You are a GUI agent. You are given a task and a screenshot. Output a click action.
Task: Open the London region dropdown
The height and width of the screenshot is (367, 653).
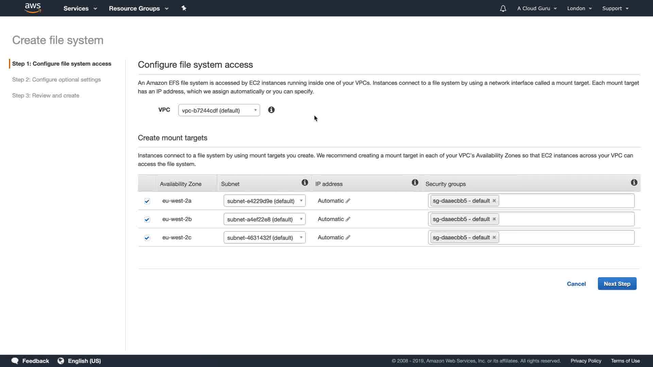point(579,8)
